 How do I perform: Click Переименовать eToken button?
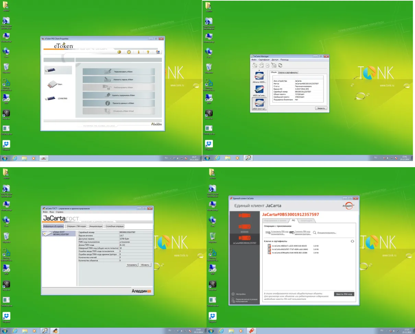pos(119,72)
